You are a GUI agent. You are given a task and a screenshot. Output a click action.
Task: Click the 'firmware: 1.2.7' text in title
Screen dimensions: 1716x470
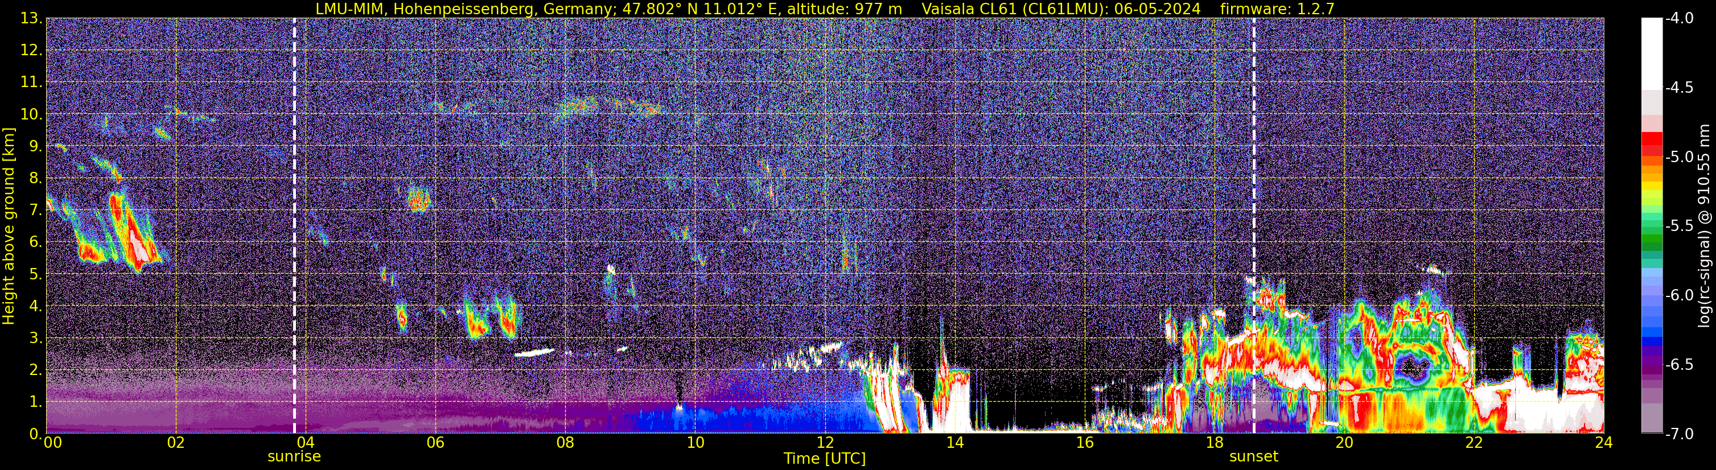click(1278, 9)
